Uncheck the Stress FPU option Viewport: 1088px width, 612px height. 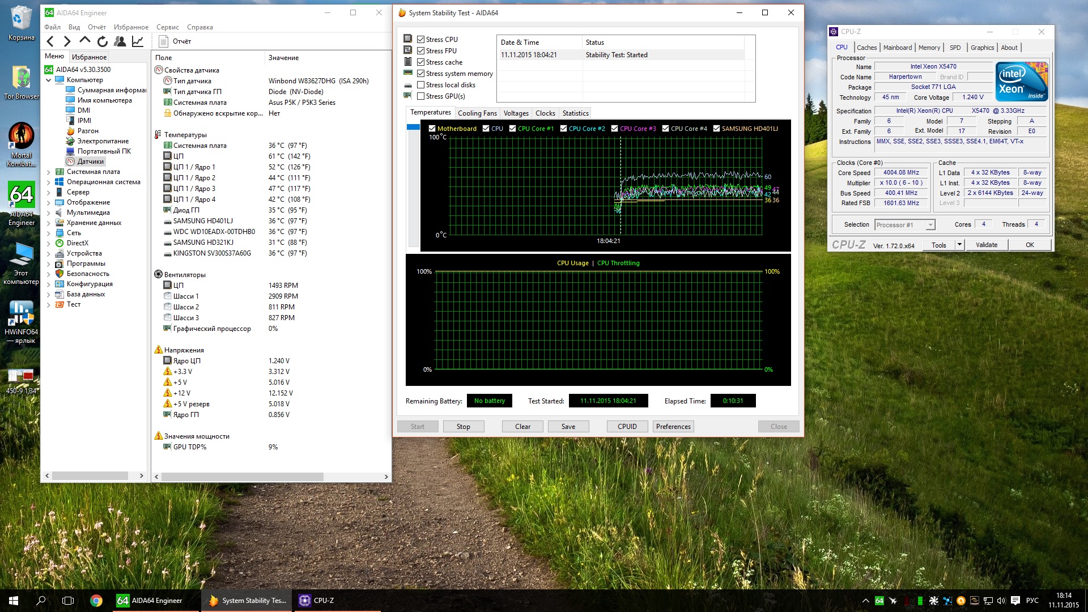[421, 51]
